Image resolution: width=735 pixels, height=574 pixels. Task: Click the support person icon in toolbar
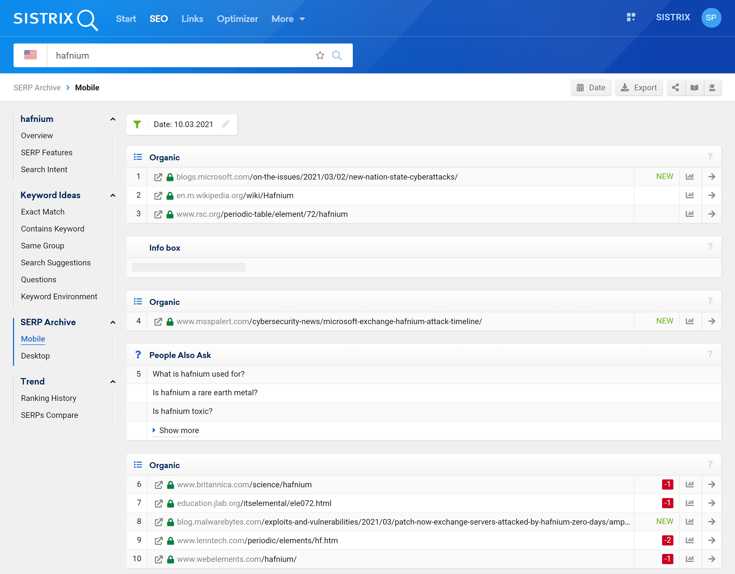(x=712, y=88)
